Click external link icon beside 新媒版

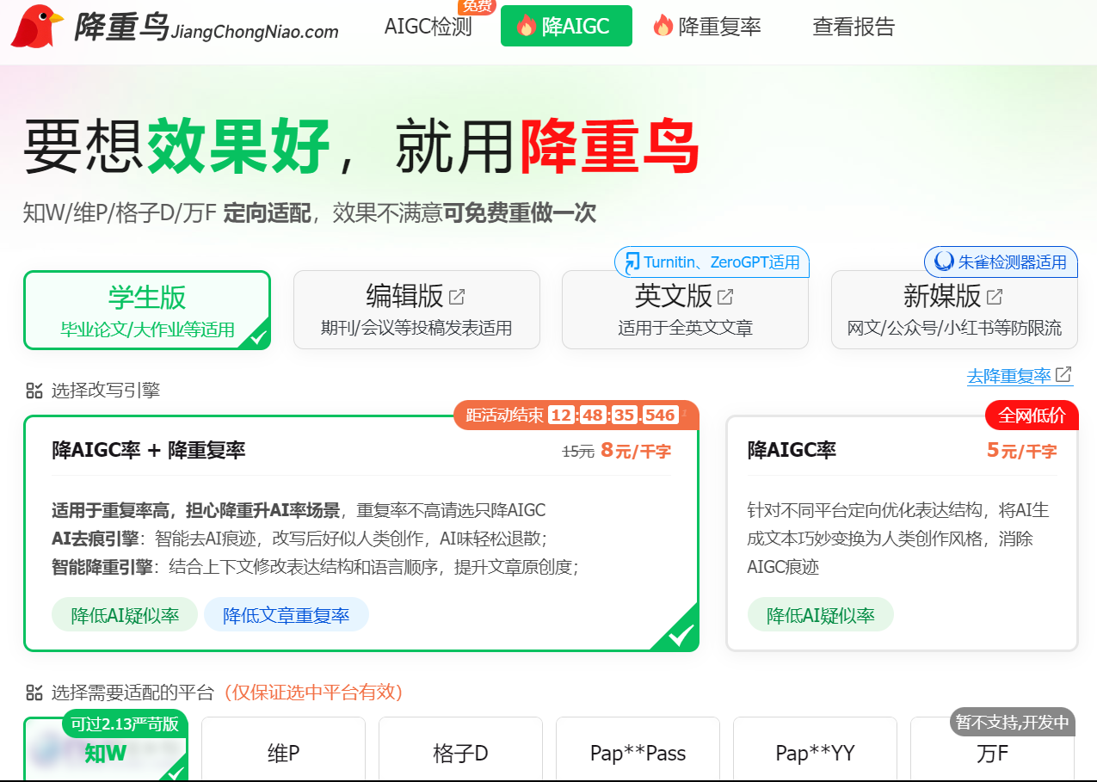(995, 297)
